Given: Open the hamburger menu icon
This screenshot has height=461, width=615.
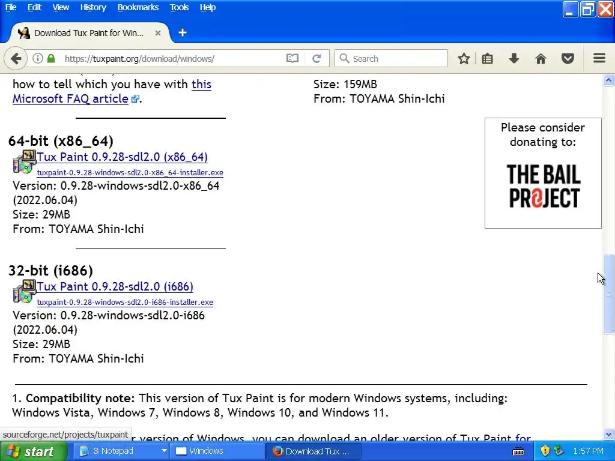Looking at the screenshot, I should coord(599,58).
